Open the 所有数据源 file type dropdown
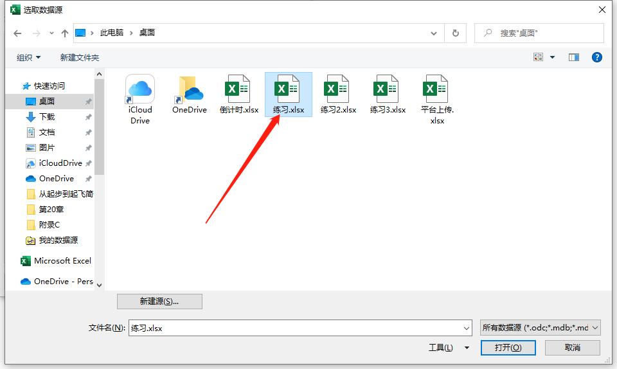The image size is (617, 369). tap(541, 327)
